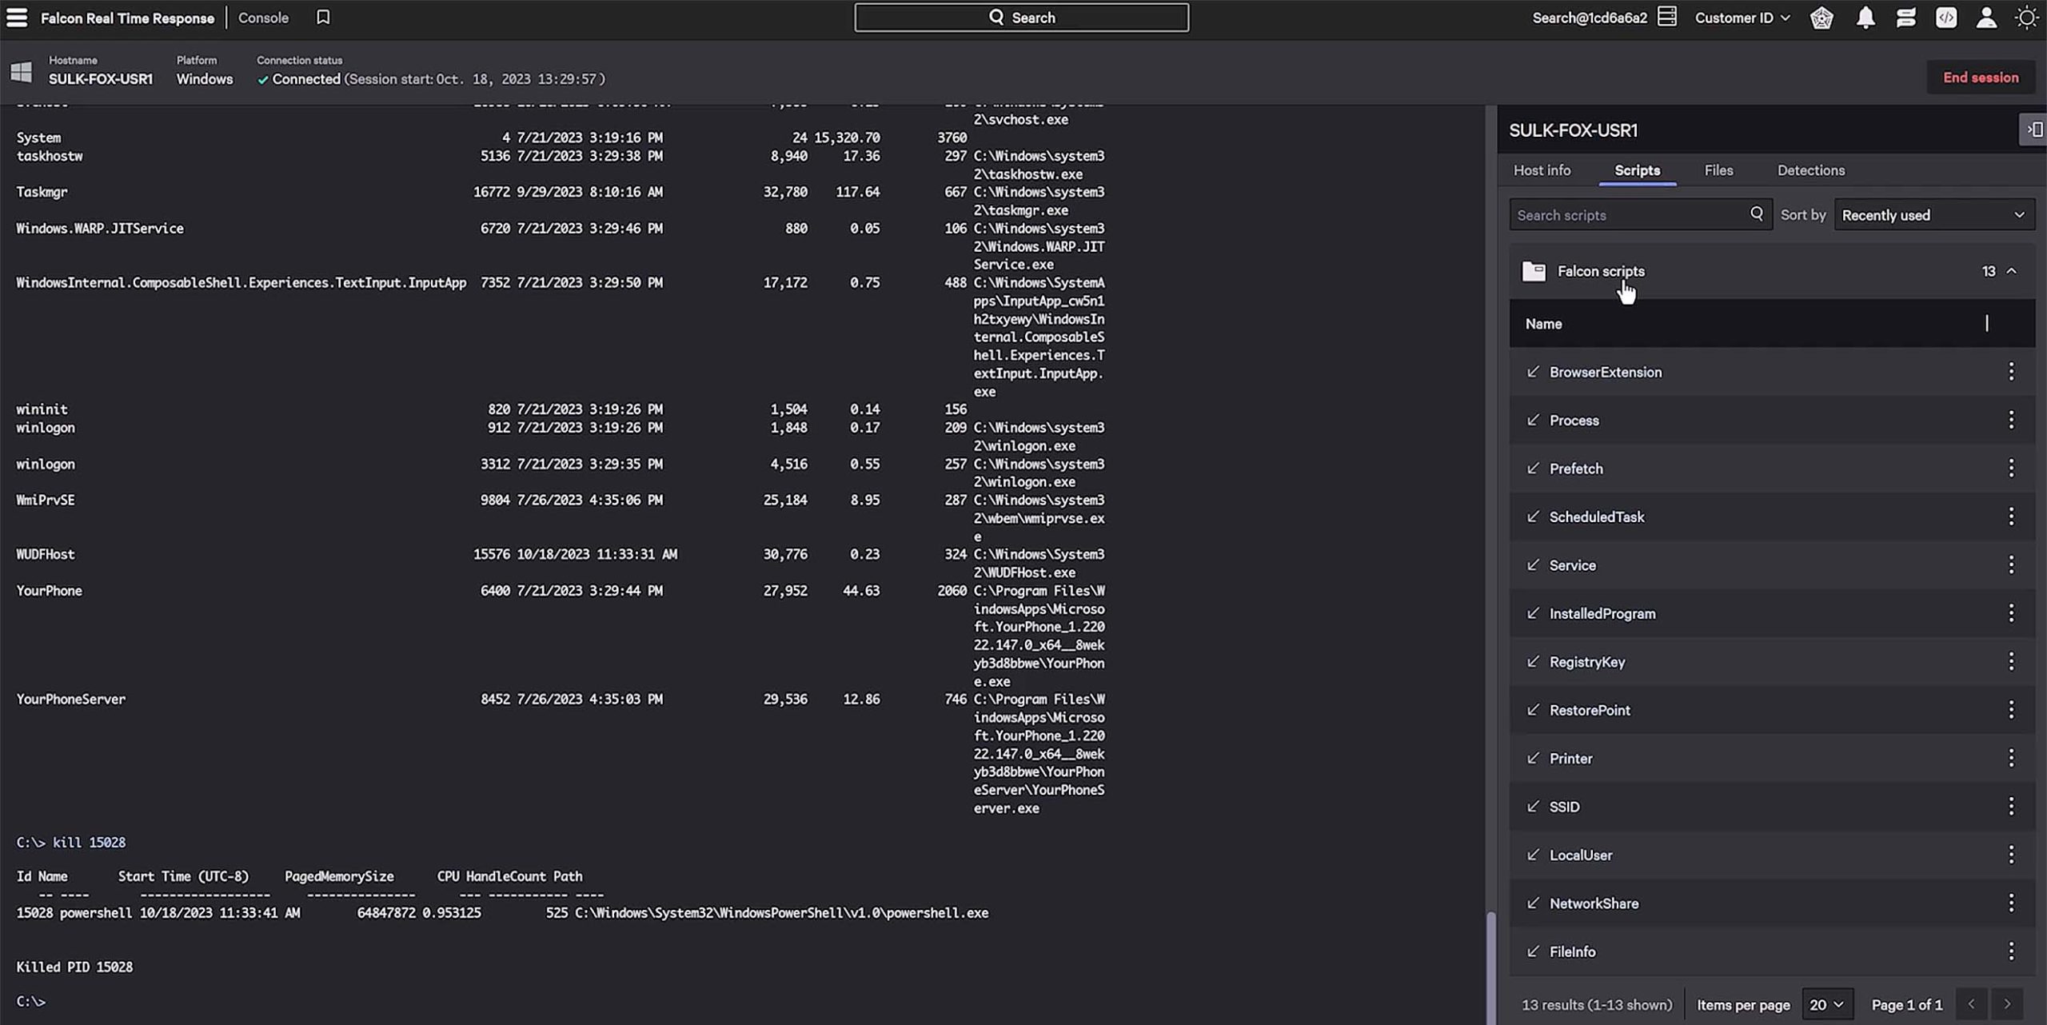Open the chat messages panel

pyautogui.click(x=1906, y=17)
